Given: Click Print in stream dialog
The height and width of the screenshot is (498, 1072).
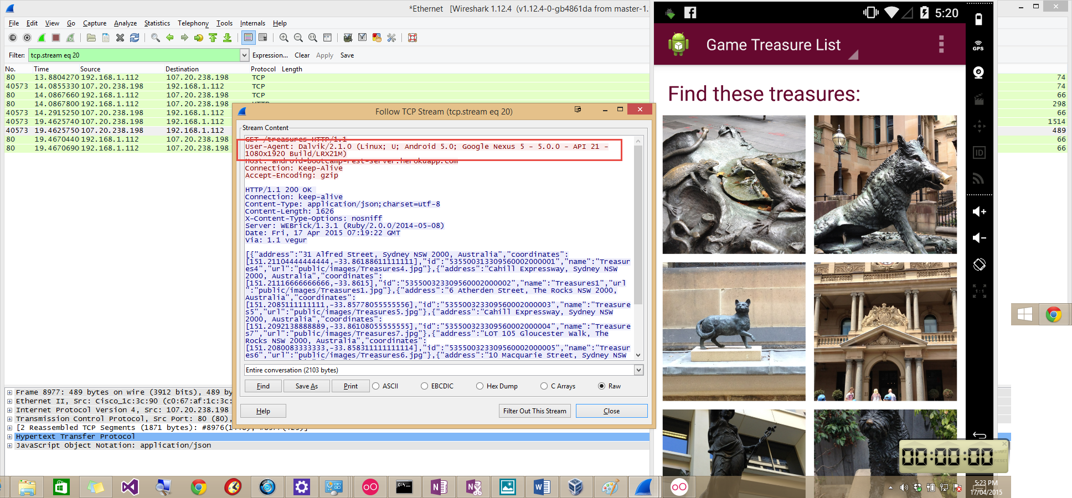Looking at the screenshot, I should [351, 386].
